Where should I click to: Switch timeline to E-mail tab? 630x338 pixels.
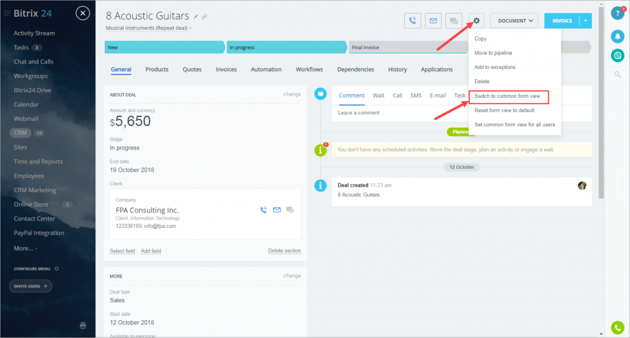(x=437, y=95)
